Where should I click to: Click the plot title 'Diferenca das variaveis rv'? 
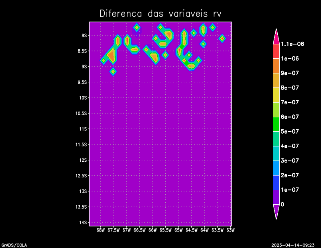pyautogui.click(x=160, y=14)
